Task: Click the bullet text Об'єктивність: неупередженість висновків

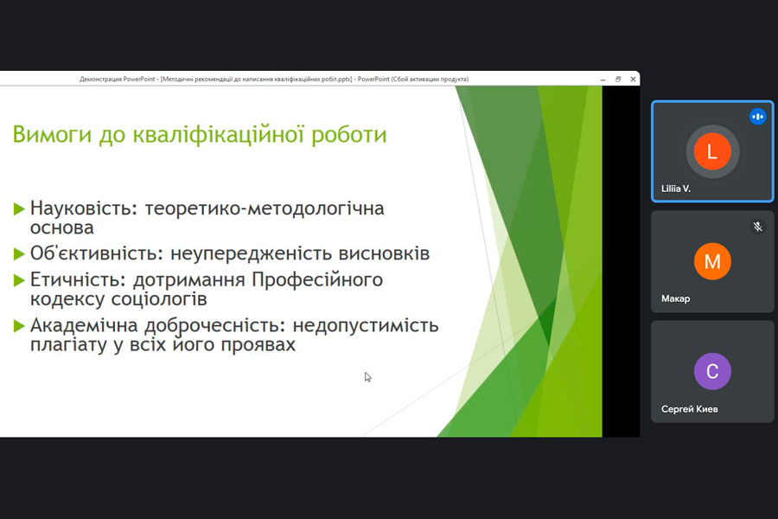Action: 230,253
